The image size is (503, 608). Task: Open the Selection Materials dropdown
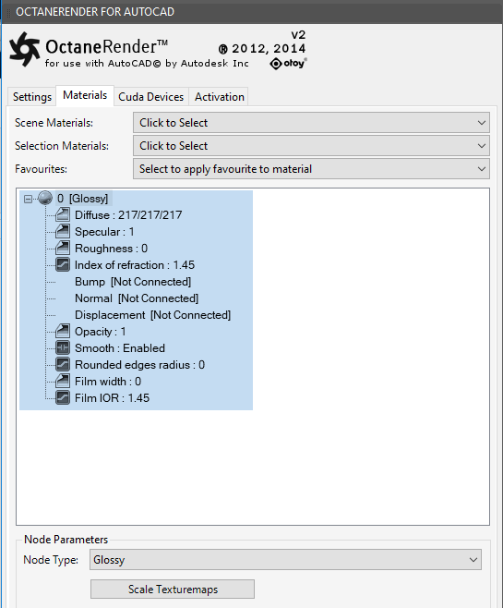(x=311, y=146)
